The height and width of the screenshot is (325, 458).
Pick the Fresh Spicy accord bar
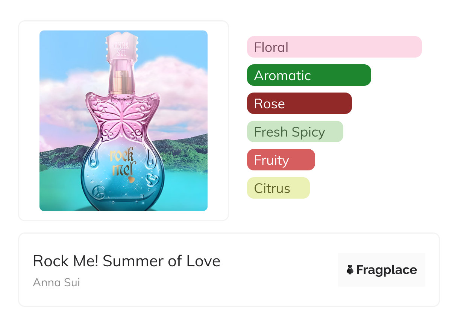click(x=295, y=132)
